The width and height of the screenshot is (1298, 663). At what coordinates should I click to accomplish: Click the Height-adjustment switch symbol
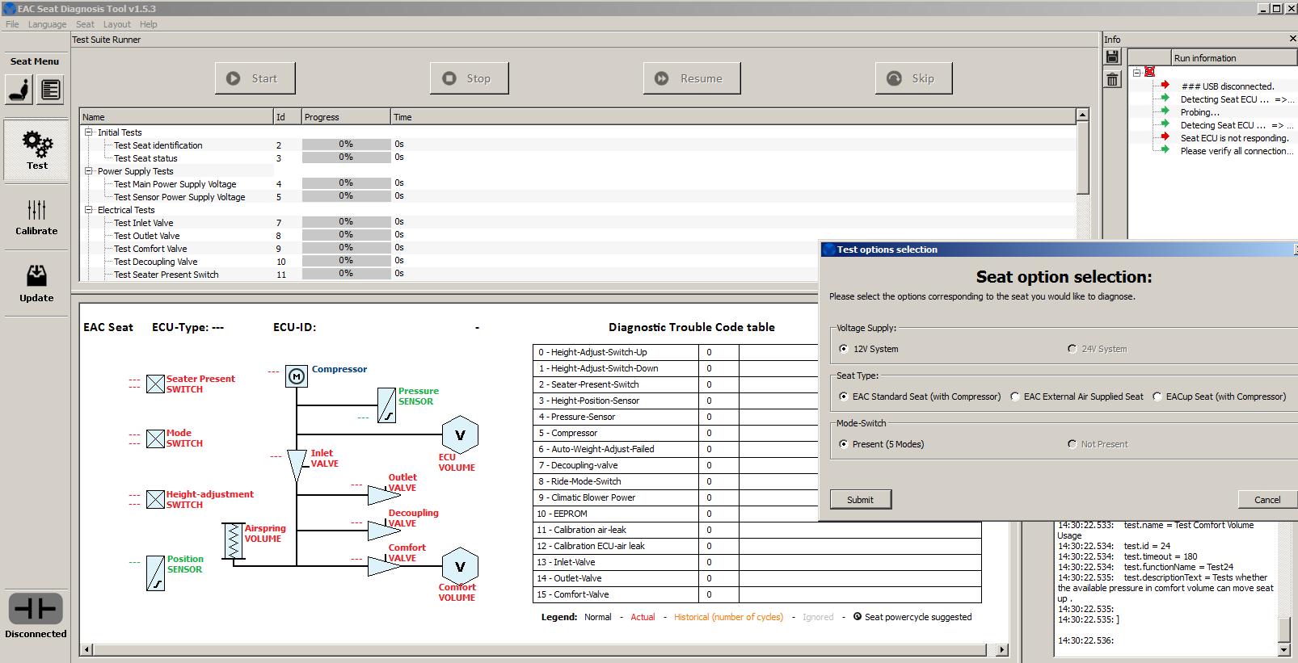pos(155,500)
